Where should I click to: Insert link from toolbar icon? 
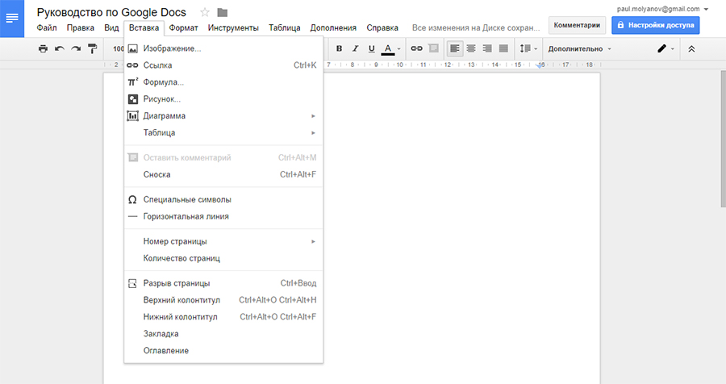(x=417, y=48)
